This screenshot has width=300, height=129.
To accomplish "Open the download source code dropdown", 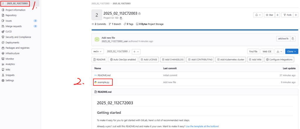I will (279, 51).
